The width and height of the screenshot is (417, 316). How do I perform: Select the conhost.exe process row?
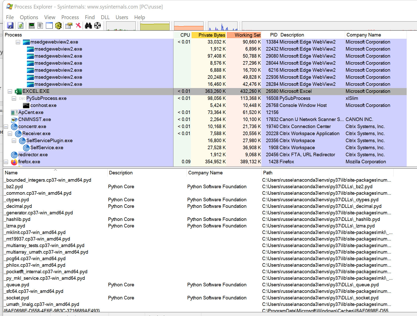click(x=205, y=105)
